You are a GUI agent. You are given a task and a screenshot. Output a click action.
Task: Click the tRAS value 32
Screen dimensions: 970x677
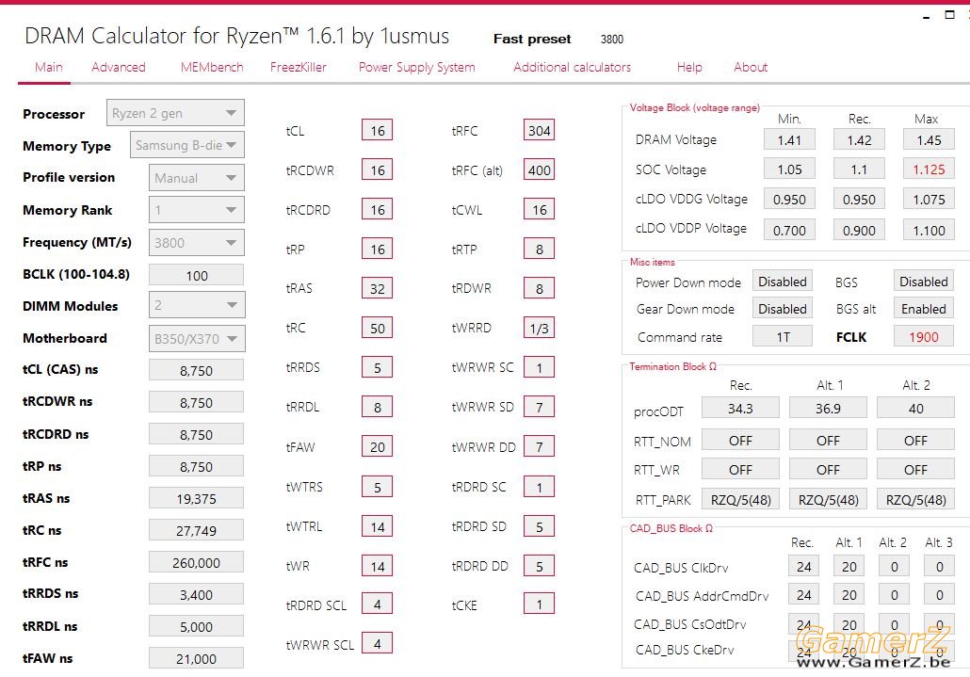click(378, 288)
